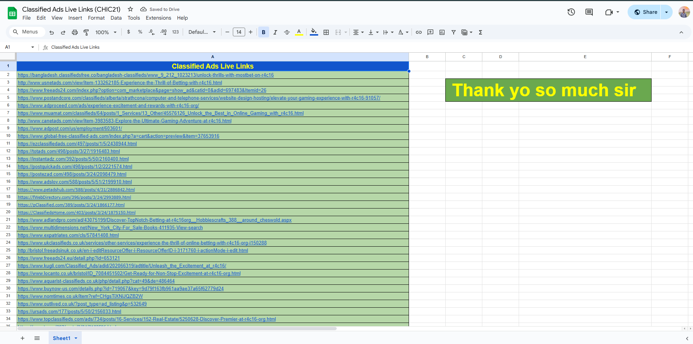Open the Format menu
This screenshot has width=693, height=344.
[96, 18]
